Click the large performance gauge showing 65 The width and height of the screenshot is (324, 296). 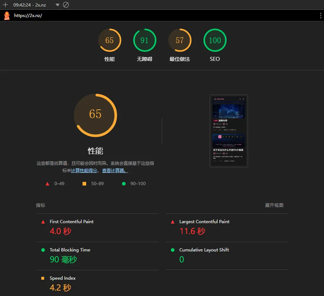tap(95, 115)
